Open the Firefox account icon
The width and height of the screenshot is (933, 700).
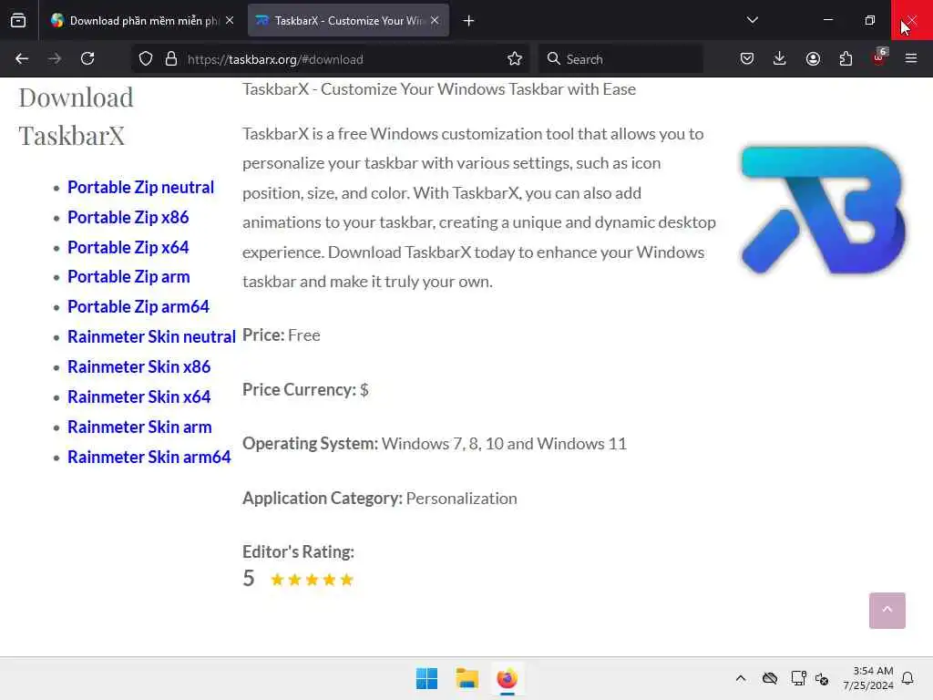point(813,58)
